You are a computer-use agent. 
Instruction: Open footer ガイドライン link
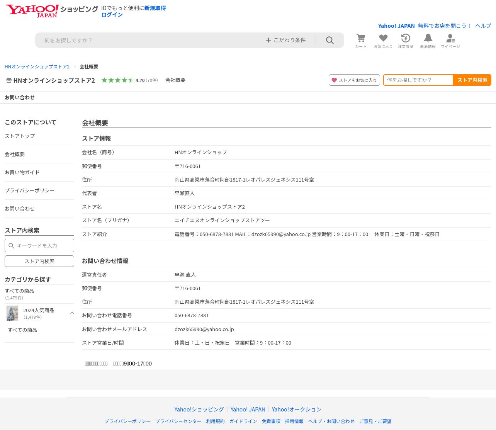(x=243, y=421)
